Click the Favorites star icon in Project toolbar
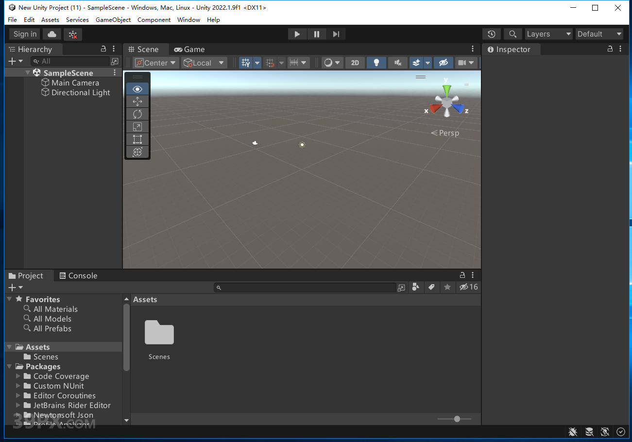The image size is (632, 442). (x=447, y=287)
